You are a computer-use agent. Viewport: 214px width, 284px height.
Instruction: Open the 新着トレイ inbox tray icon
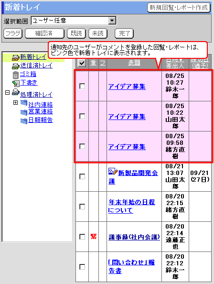(16, 57)
